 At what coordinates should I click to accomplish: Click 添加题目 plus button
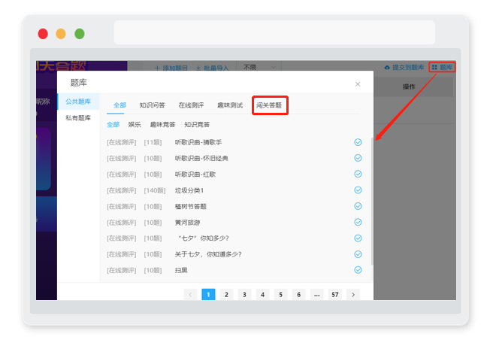(x=171, y=68)
